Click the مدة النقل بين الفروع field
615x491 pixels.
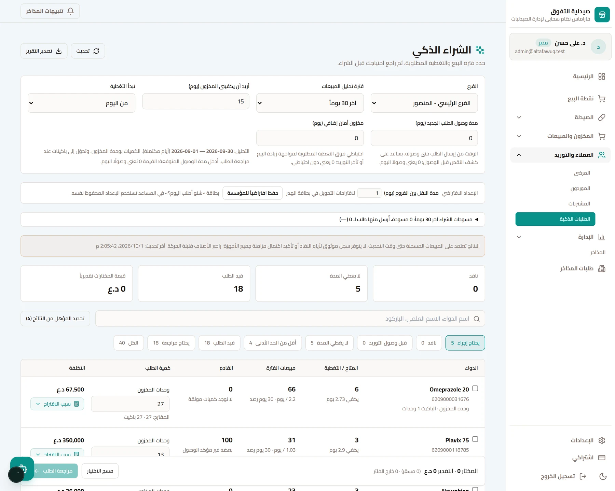pos(369,193)
